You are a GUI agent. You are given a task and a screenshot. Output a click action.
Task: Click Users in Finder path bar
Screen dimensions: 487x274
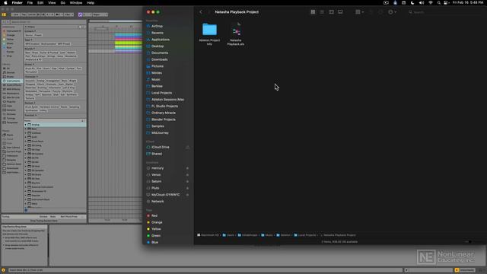click(228, 235)
